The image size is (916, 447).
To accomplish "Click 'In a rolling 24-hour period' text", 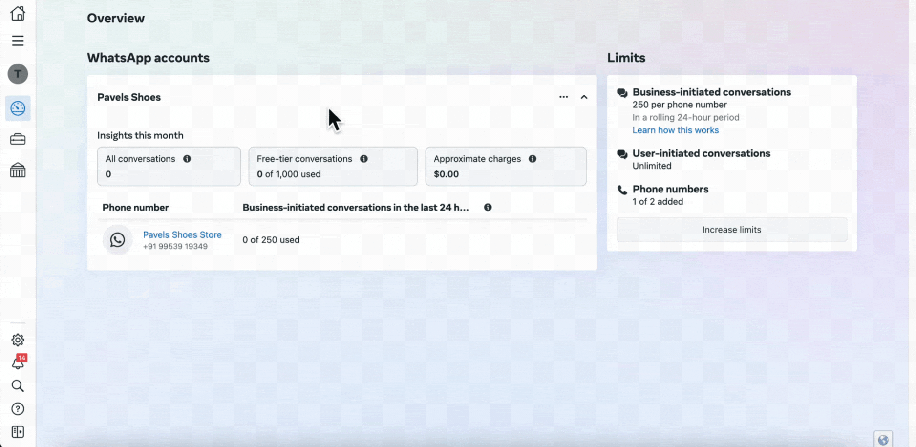I will [686, 117].
